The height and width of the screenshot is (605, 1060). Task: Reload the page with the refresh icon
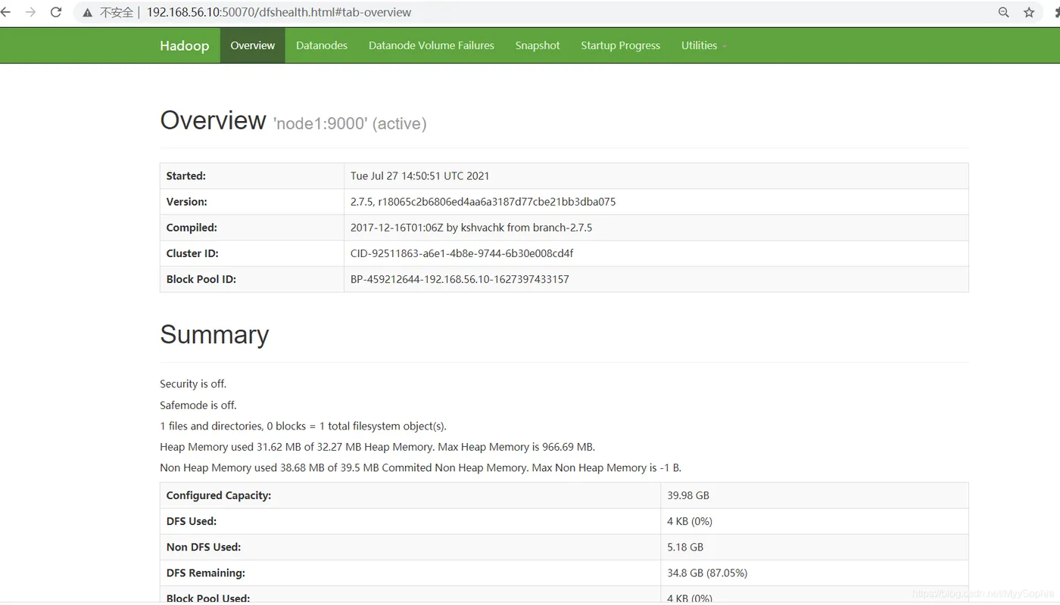coord(56,12)
